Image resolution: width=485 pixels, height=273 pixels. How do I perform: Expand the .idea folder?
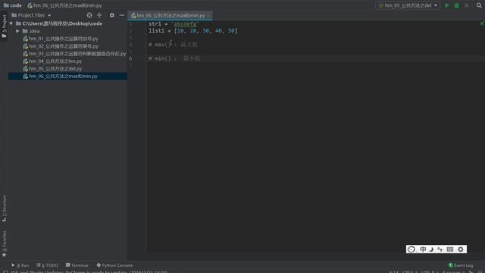[x=17, y=31]
